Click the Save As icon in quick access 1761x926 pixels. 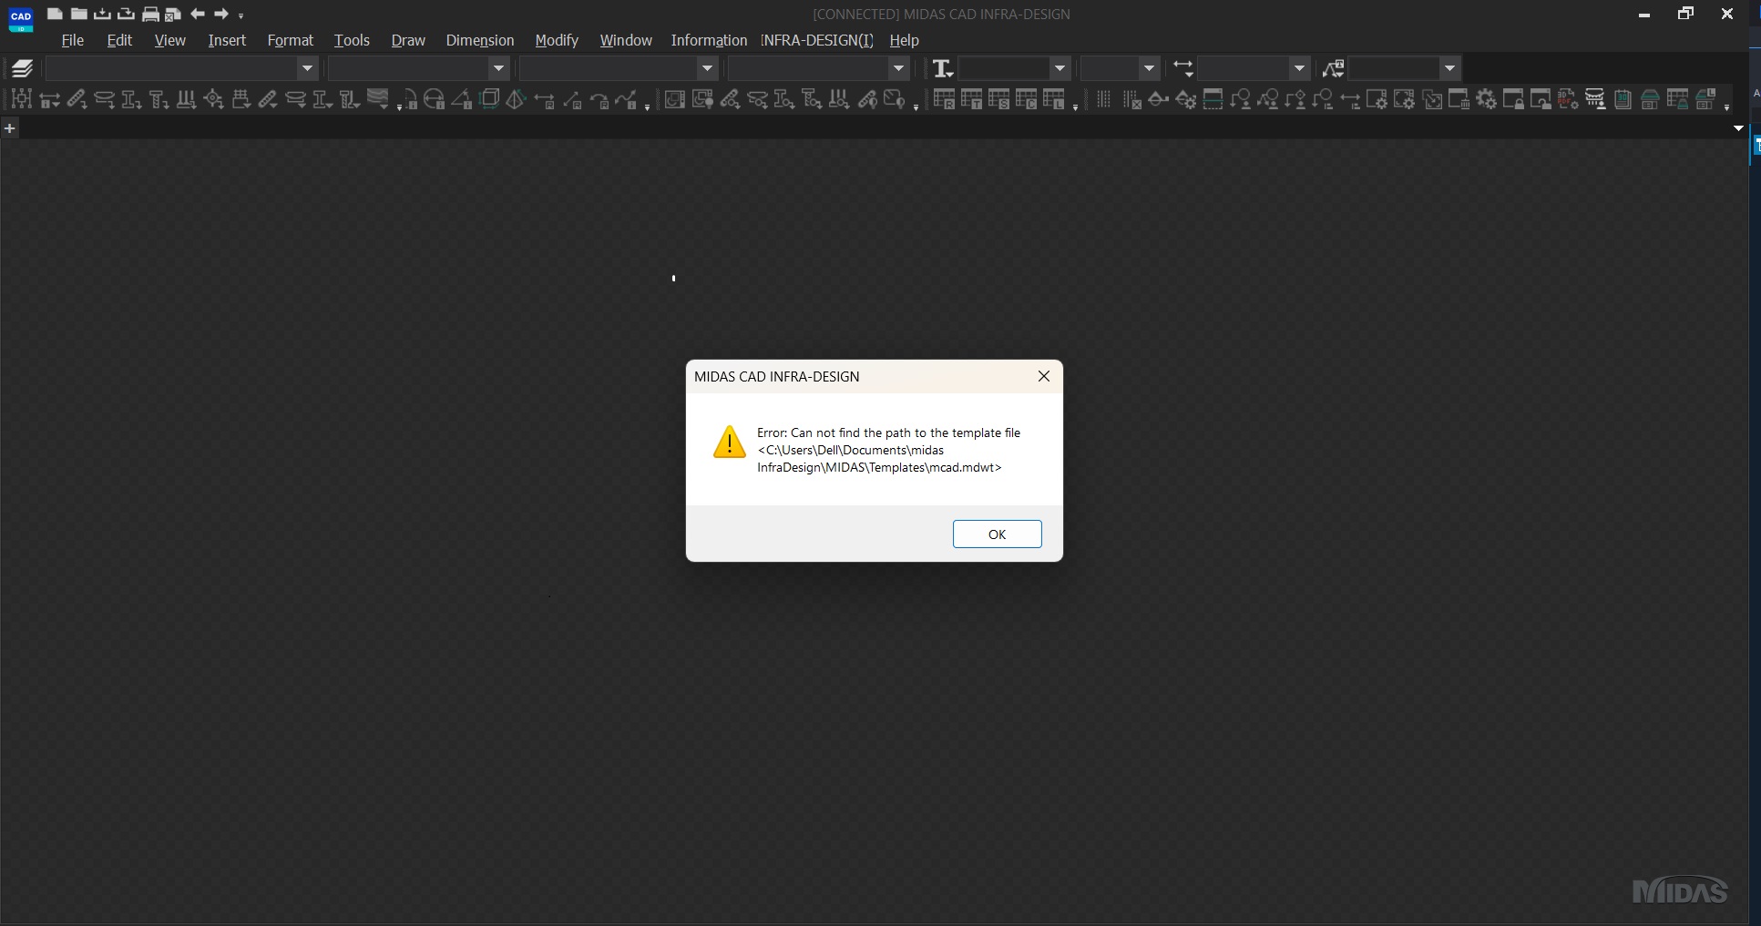pos(127,14)
